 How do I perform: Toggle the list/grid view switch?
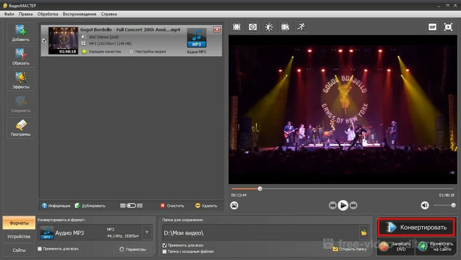point(131,206)
